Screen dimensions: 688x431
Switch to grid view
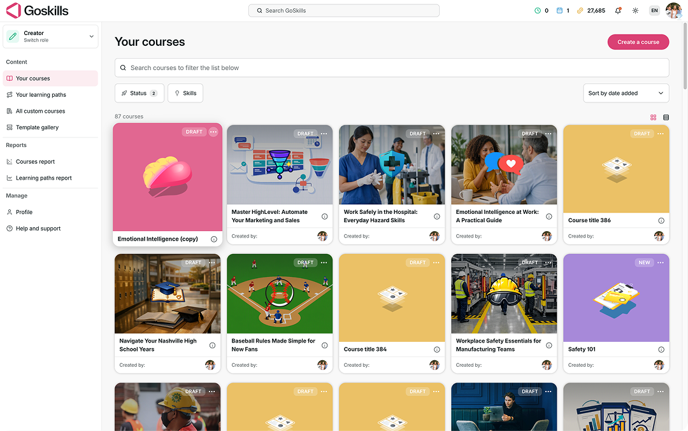point(654,117)
